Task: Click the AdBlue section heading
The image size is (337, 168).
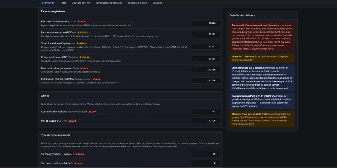Action: coord(45,96)
